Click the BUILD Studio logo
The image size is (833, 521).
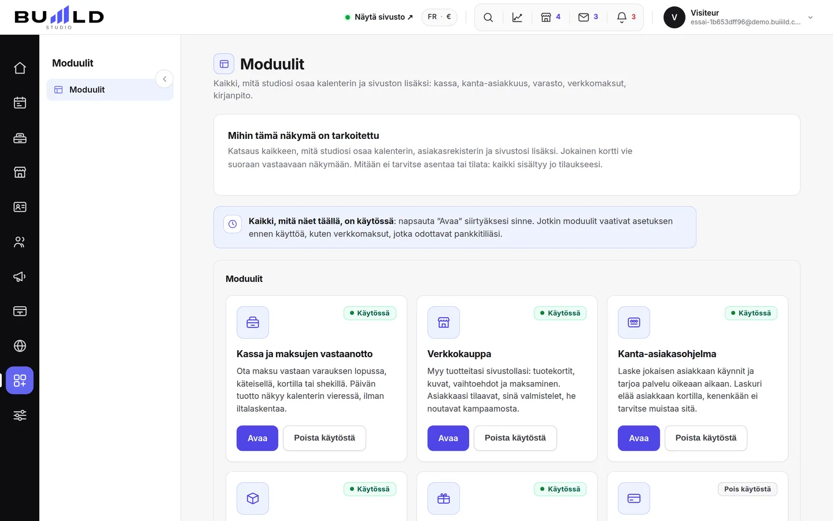tap(59, 17)
